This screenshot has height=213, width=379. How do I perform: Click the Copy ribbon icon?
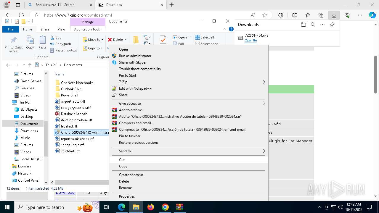[30, 42]
